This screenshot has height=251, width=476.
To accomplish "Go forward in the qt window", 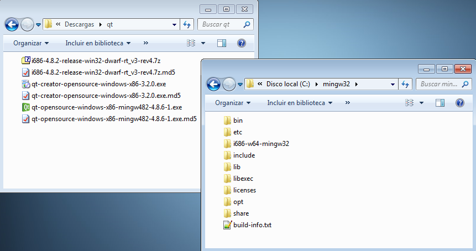I will click(27, 24).
